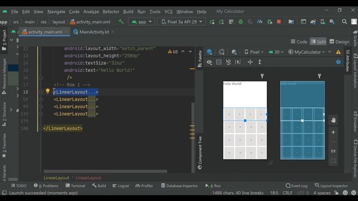Open the API 30 version dropdown
The height and width of the screenshot is (201, 358).
(x=276, y=52)
